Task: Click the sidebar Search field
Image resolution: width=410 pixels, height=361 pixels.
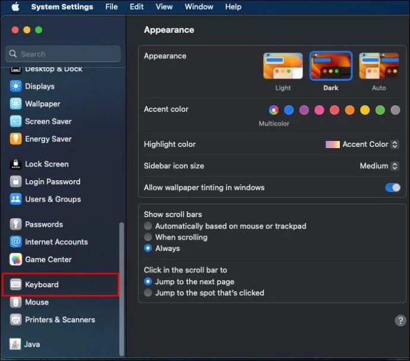Action: tap(63, 54)
